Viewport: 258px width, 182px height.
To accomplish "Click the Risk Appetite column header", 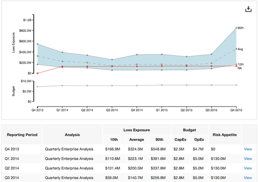I will (224, 134).
